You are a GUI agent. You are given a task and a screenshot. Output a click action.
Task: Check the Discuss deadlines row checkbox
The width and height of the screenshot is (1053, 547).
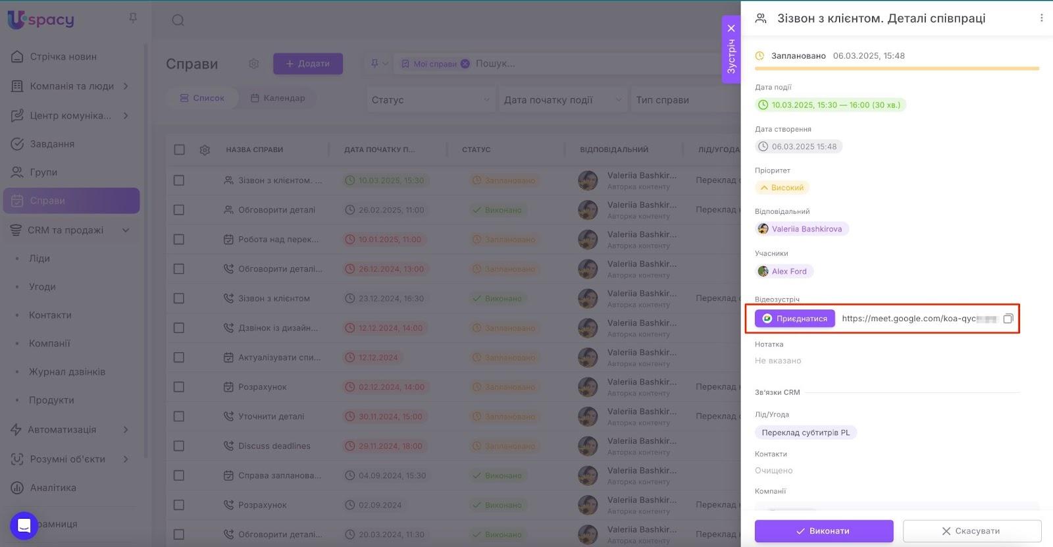[x=179, y=446]
